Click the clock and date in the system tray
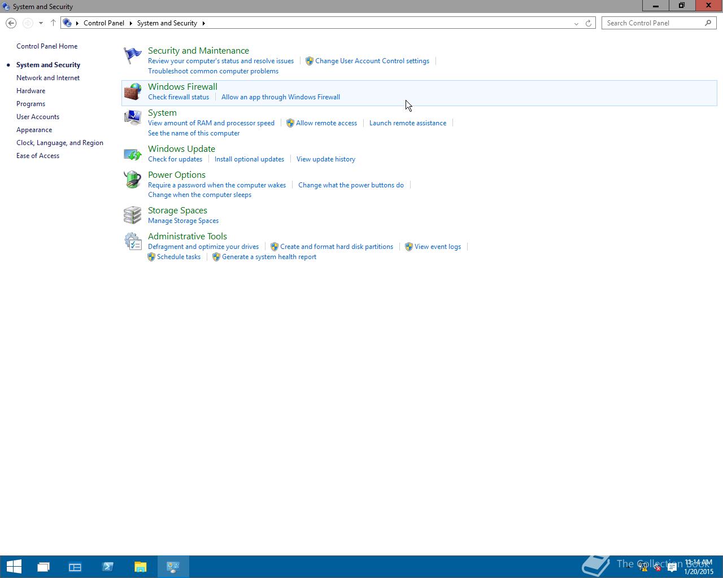 pyautogui.click(x=698, y=567)
